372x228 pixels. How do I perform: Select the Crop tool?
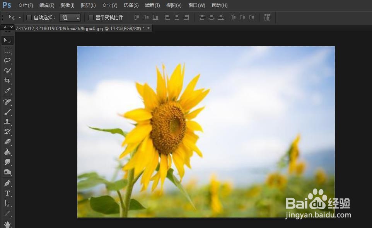7,81
